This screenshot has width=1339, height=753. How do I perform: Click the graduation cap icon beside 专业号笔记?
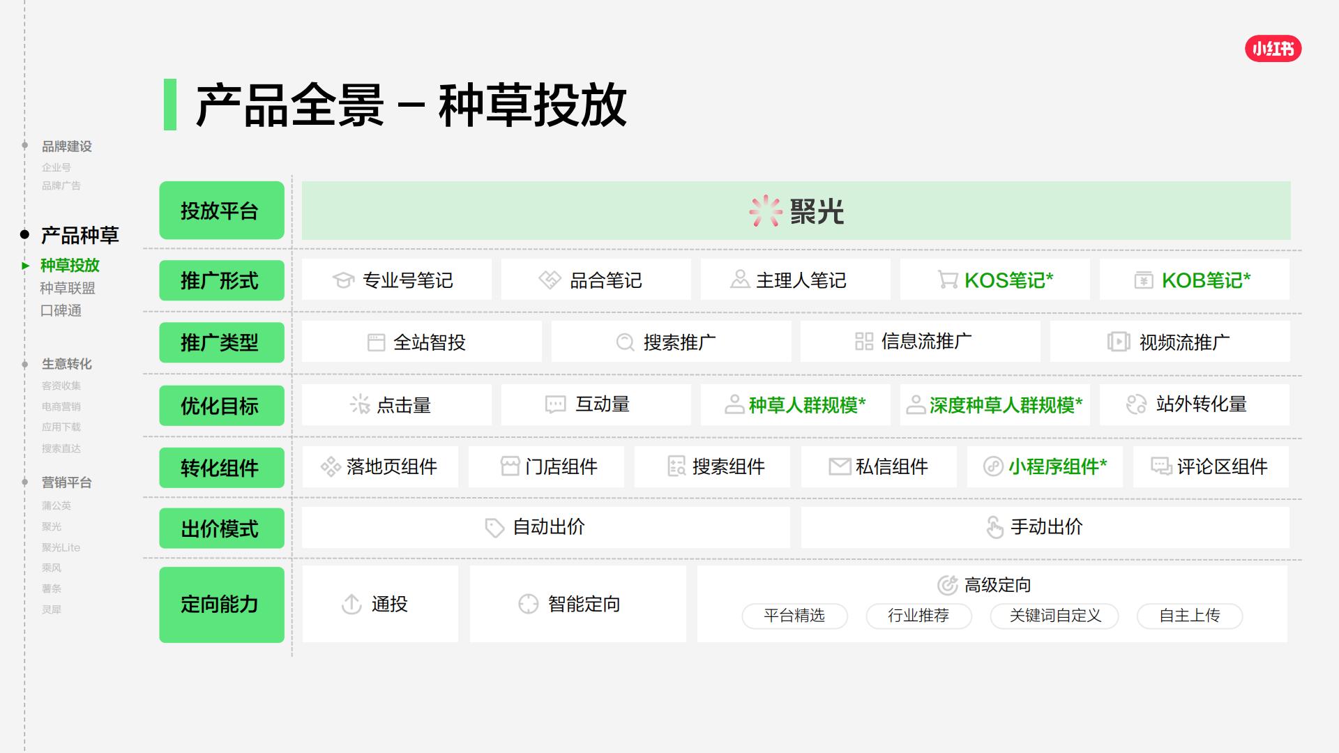[343, 280]
